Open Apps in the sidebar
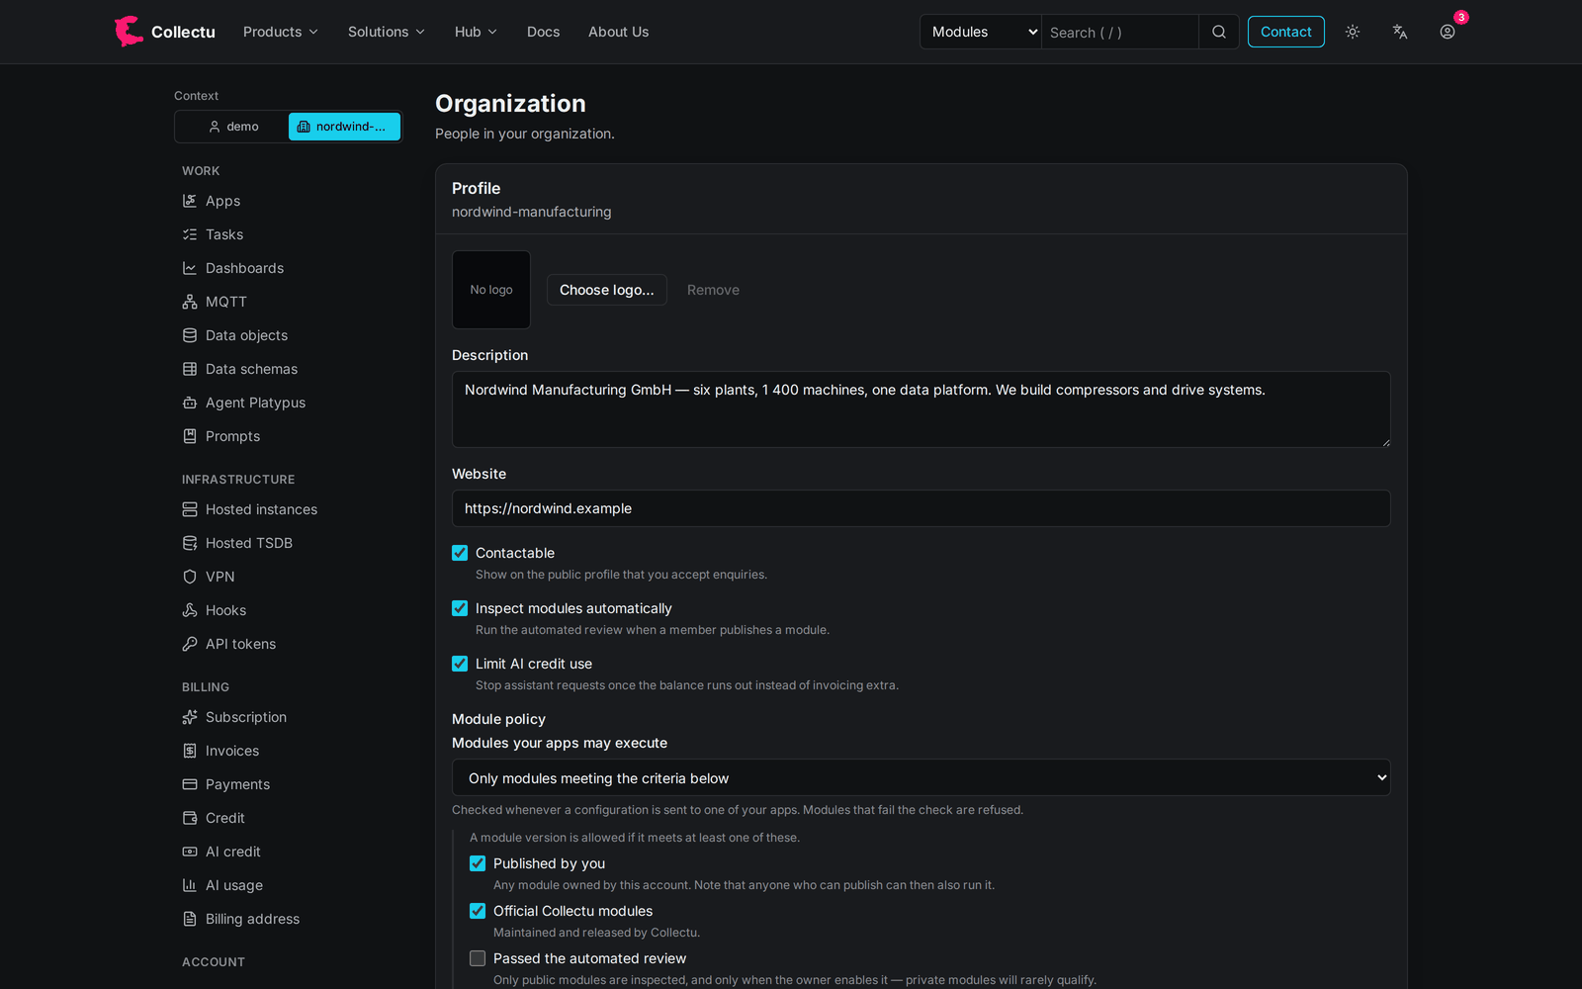Screen dimensions: 1582x989 (223, 201)
